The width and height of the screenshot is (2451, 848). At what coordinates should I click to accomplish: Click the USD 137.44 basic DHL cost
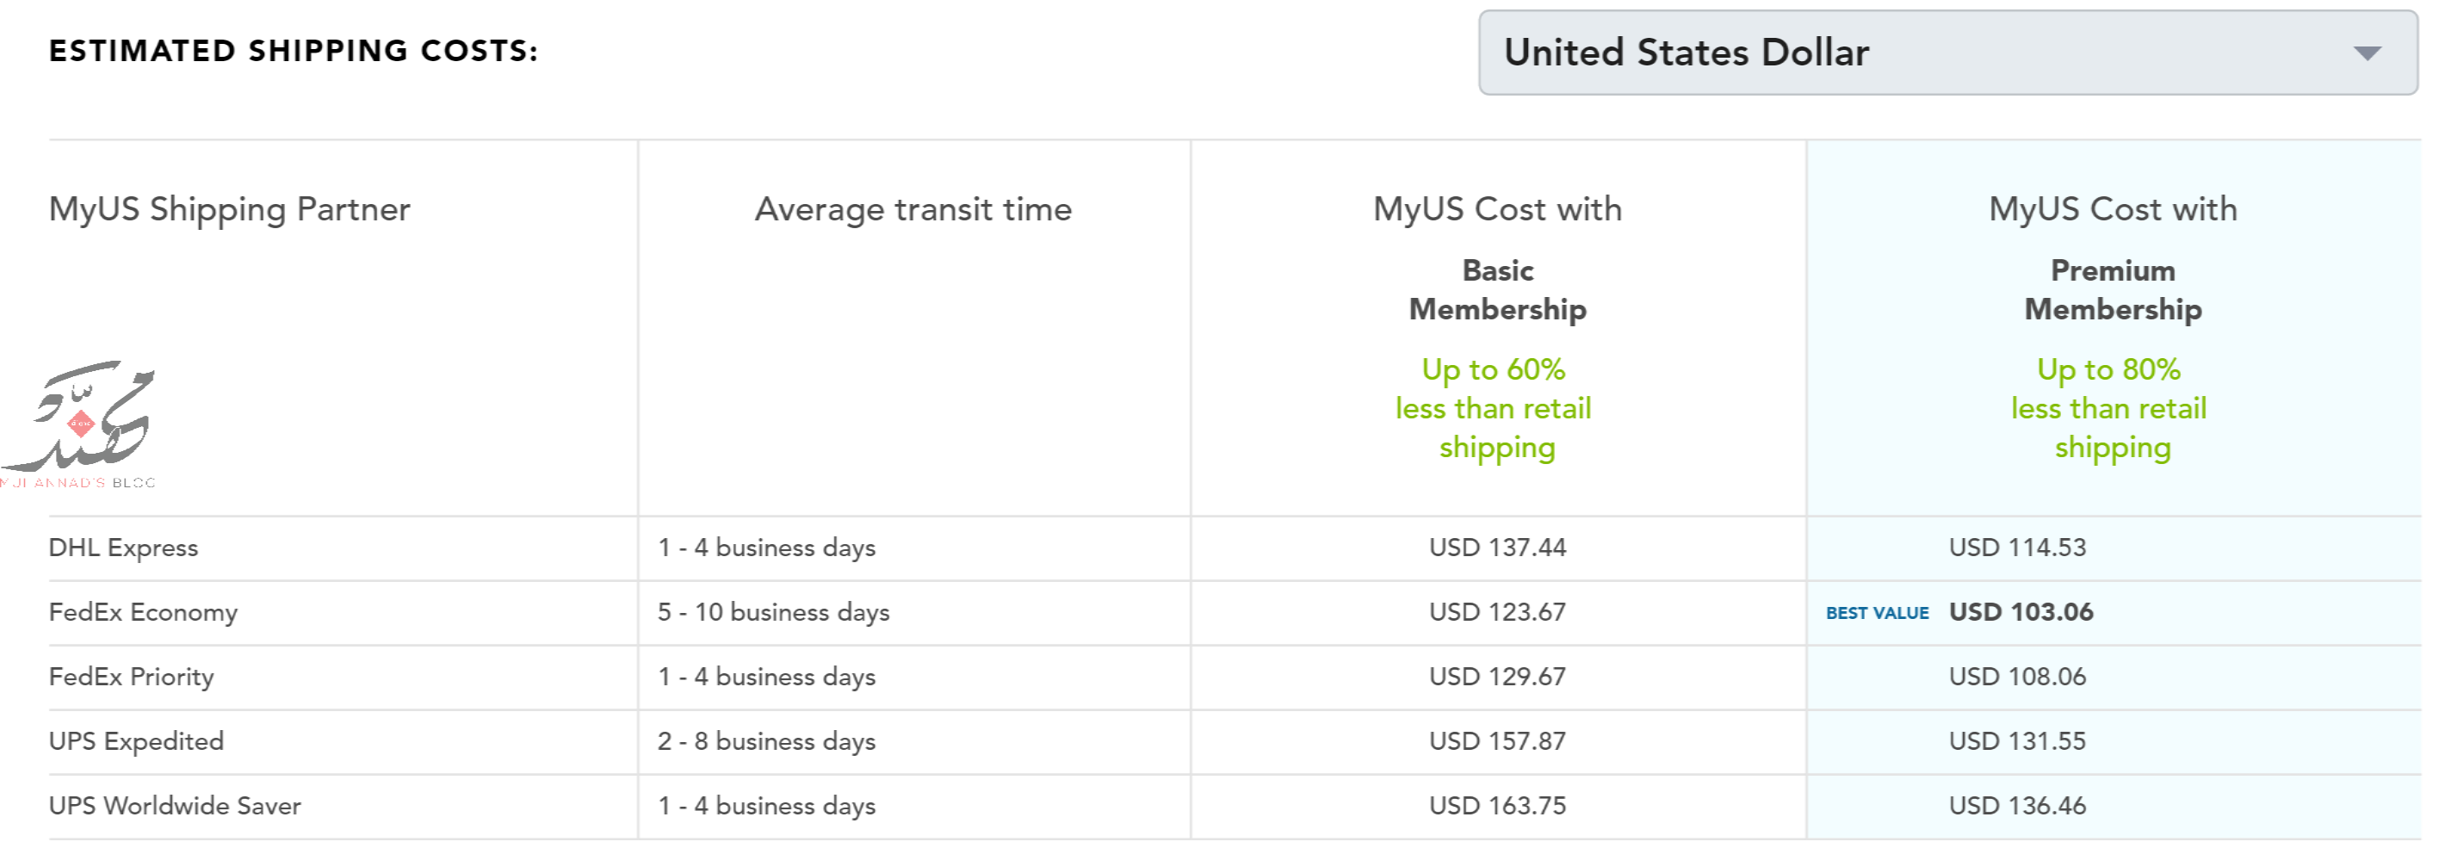pos(1498,548)
